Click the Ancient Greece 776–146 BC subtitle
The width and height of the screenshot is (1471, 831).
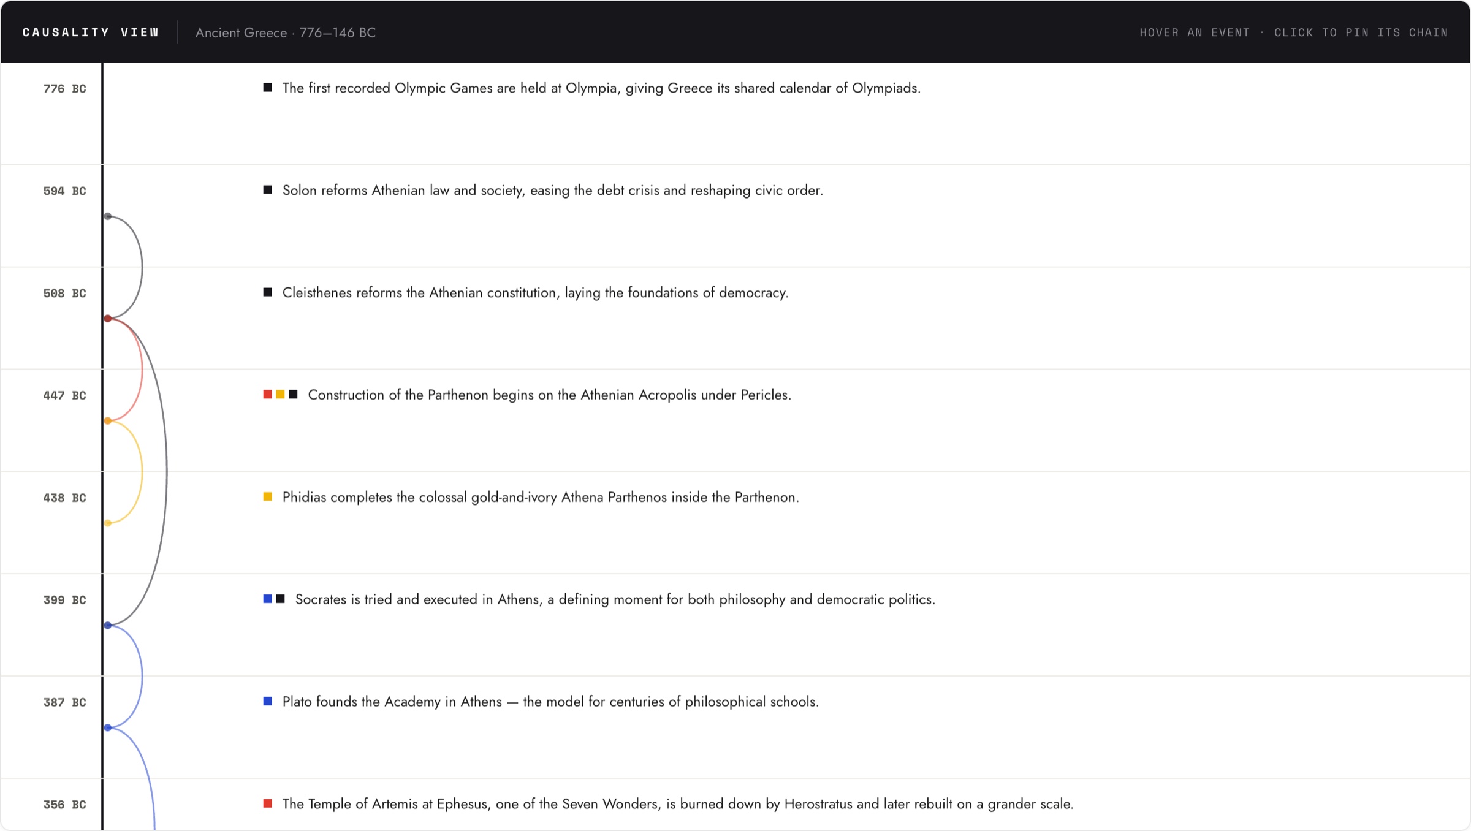pyautogui.click(x=286, y=33)
